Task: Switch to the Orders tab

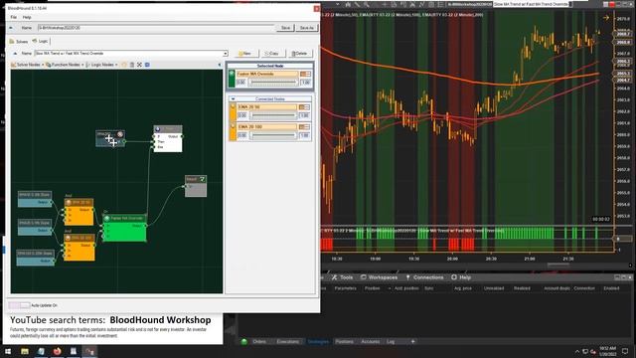Action: coord(259,342)
